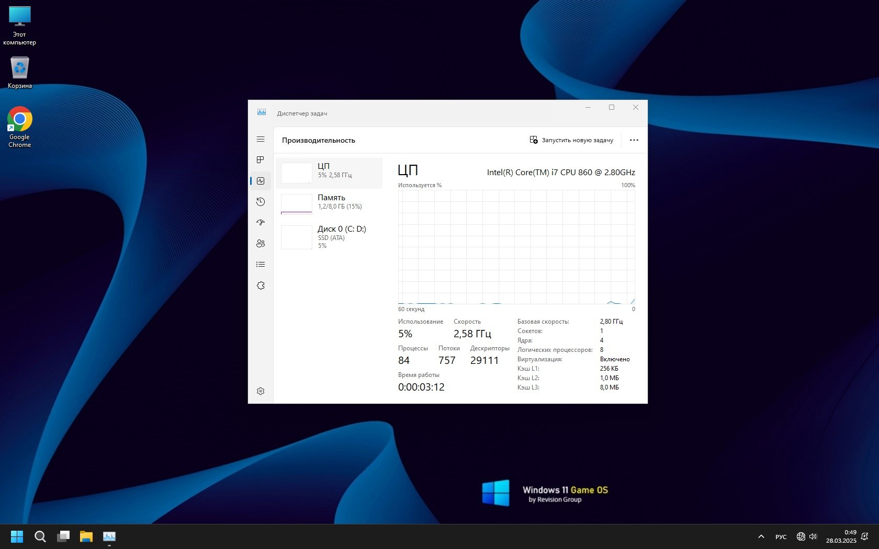Click the Память mini graph thumbnail
The height and width of the screenshot is (549, 879).
pos(297,204)
